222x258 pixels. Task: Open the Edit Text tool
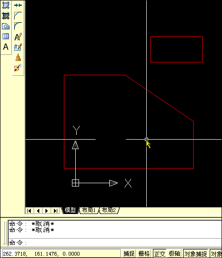[x=18, y=36]
